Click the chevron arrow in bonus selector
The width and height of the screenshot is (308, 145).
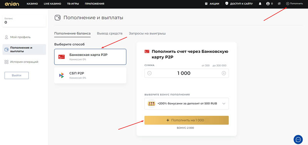click(x=224, y=104)
